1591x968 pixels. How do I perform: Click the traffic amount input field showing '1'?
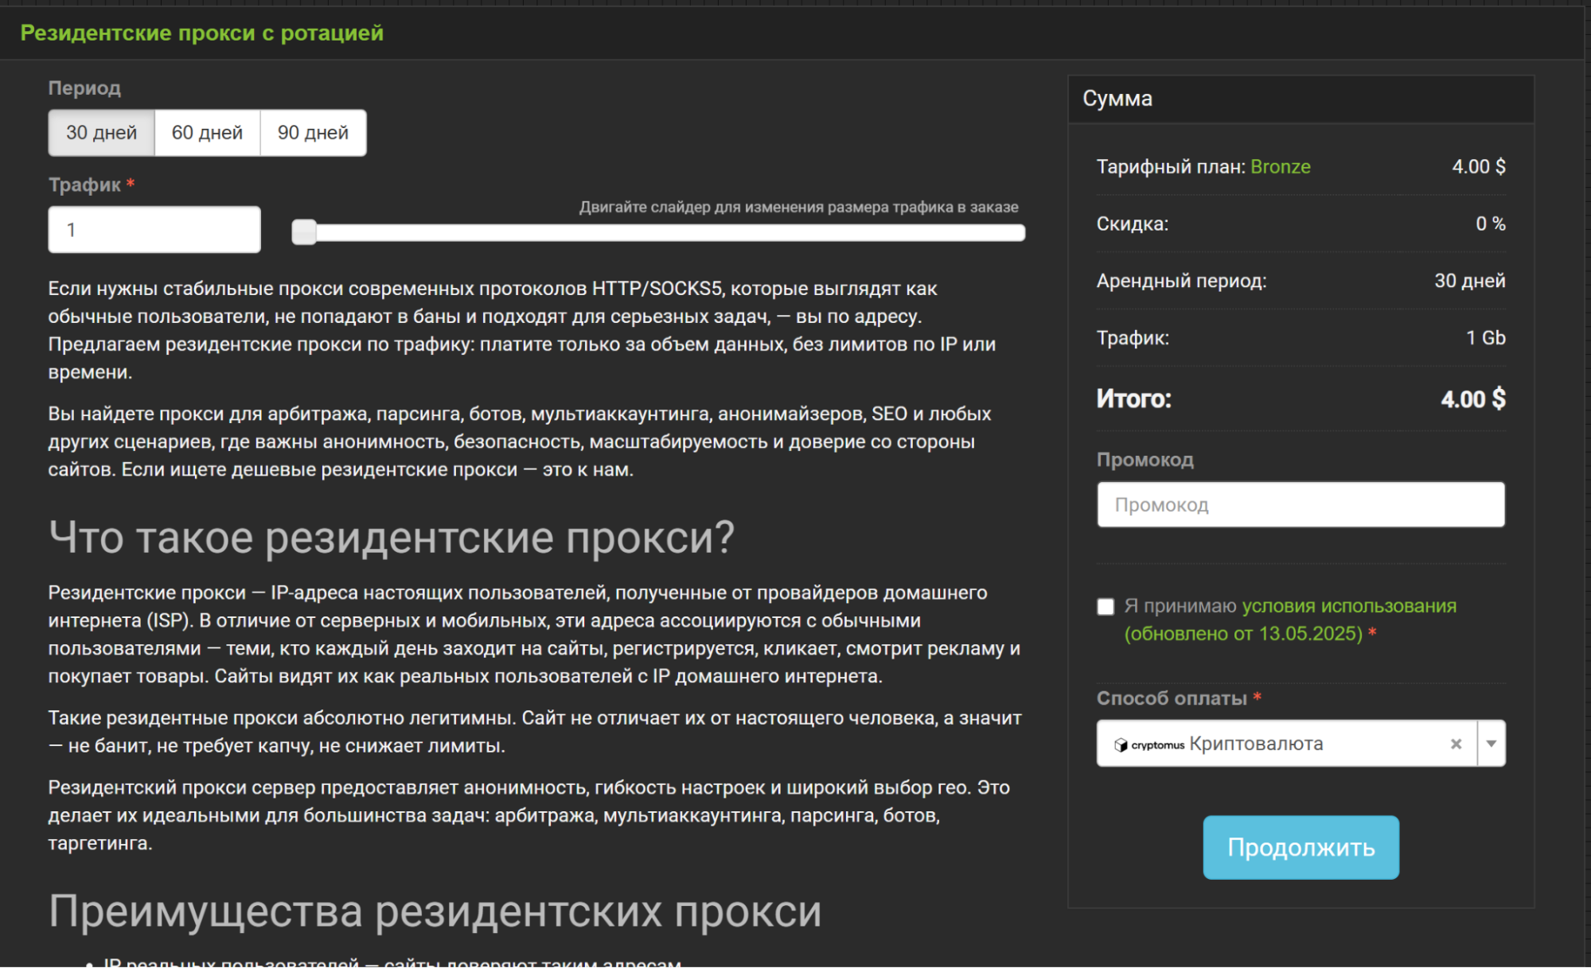click(154, 229)
